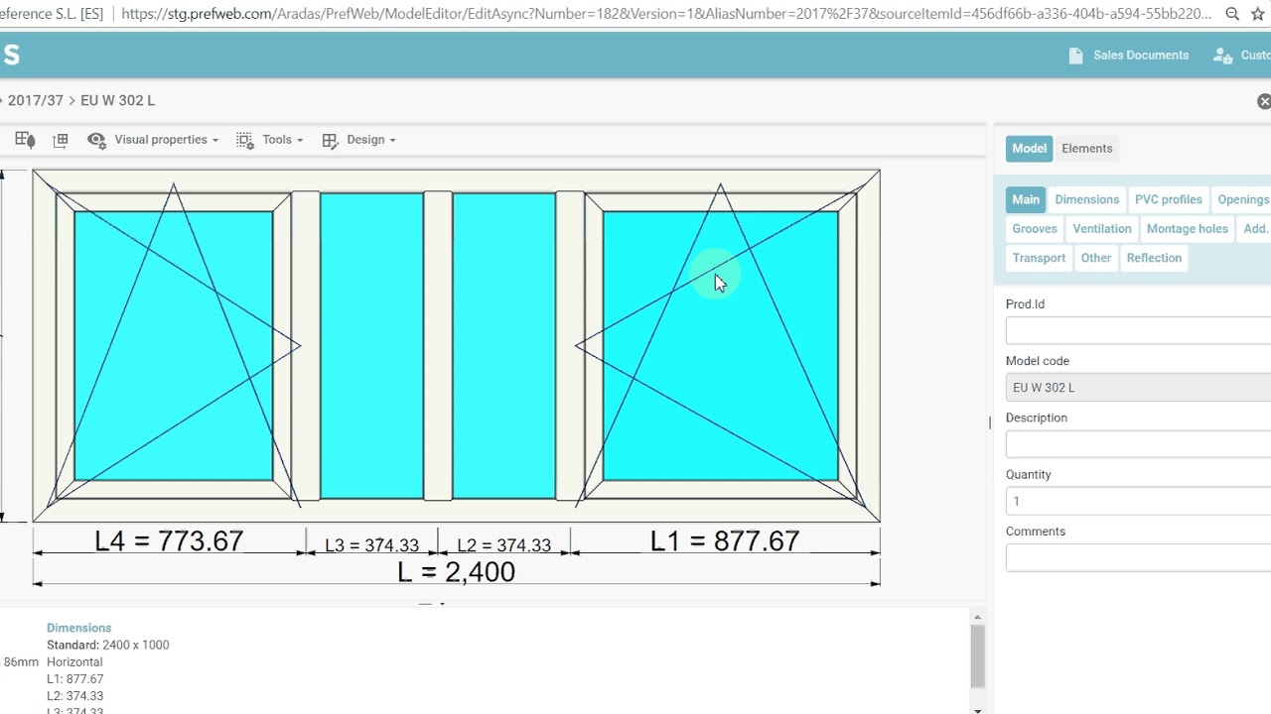Open the Openings tab

[x=1242, y=199]
